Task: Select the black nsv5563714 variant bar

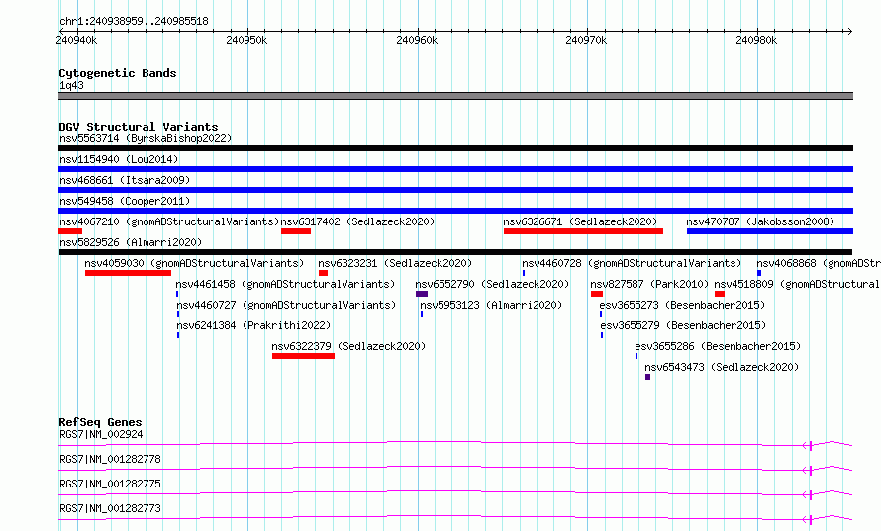Action: click(455, 148)
